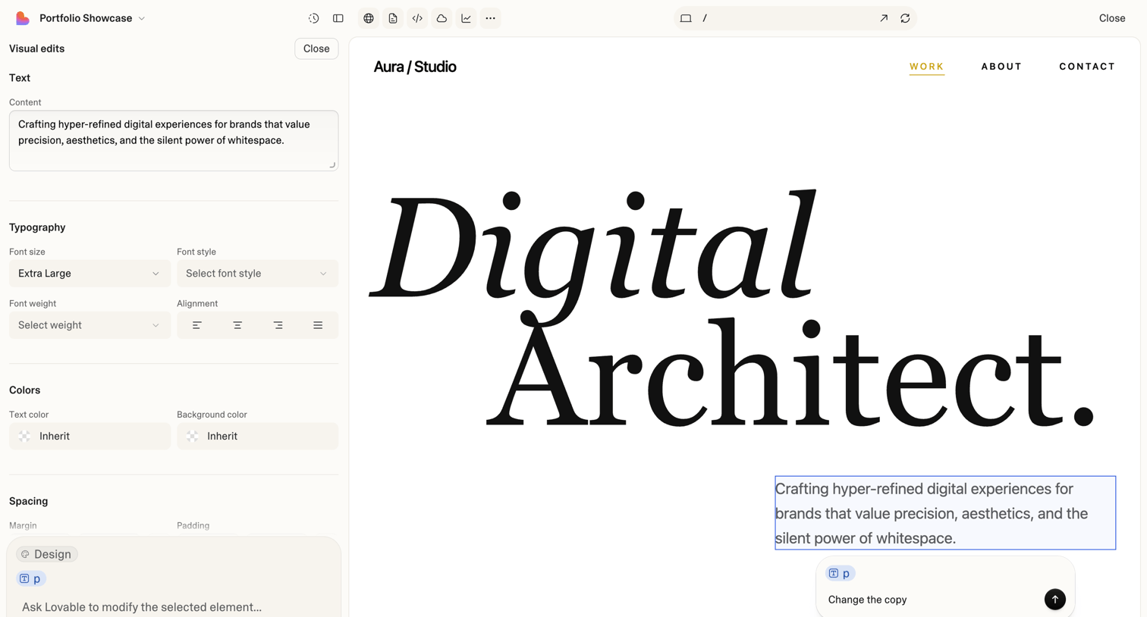Set alignment to center

point(237,325)
